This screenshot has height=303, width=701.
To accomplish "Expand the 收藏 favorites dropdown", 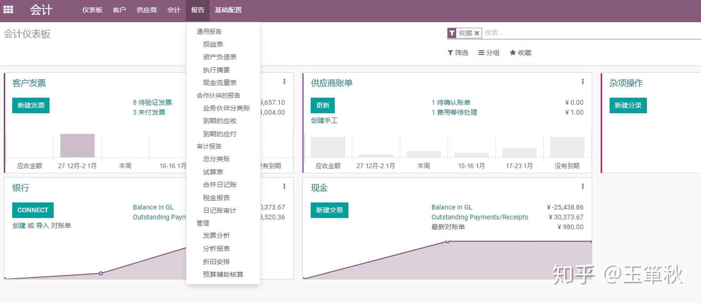I will [520, 52].
